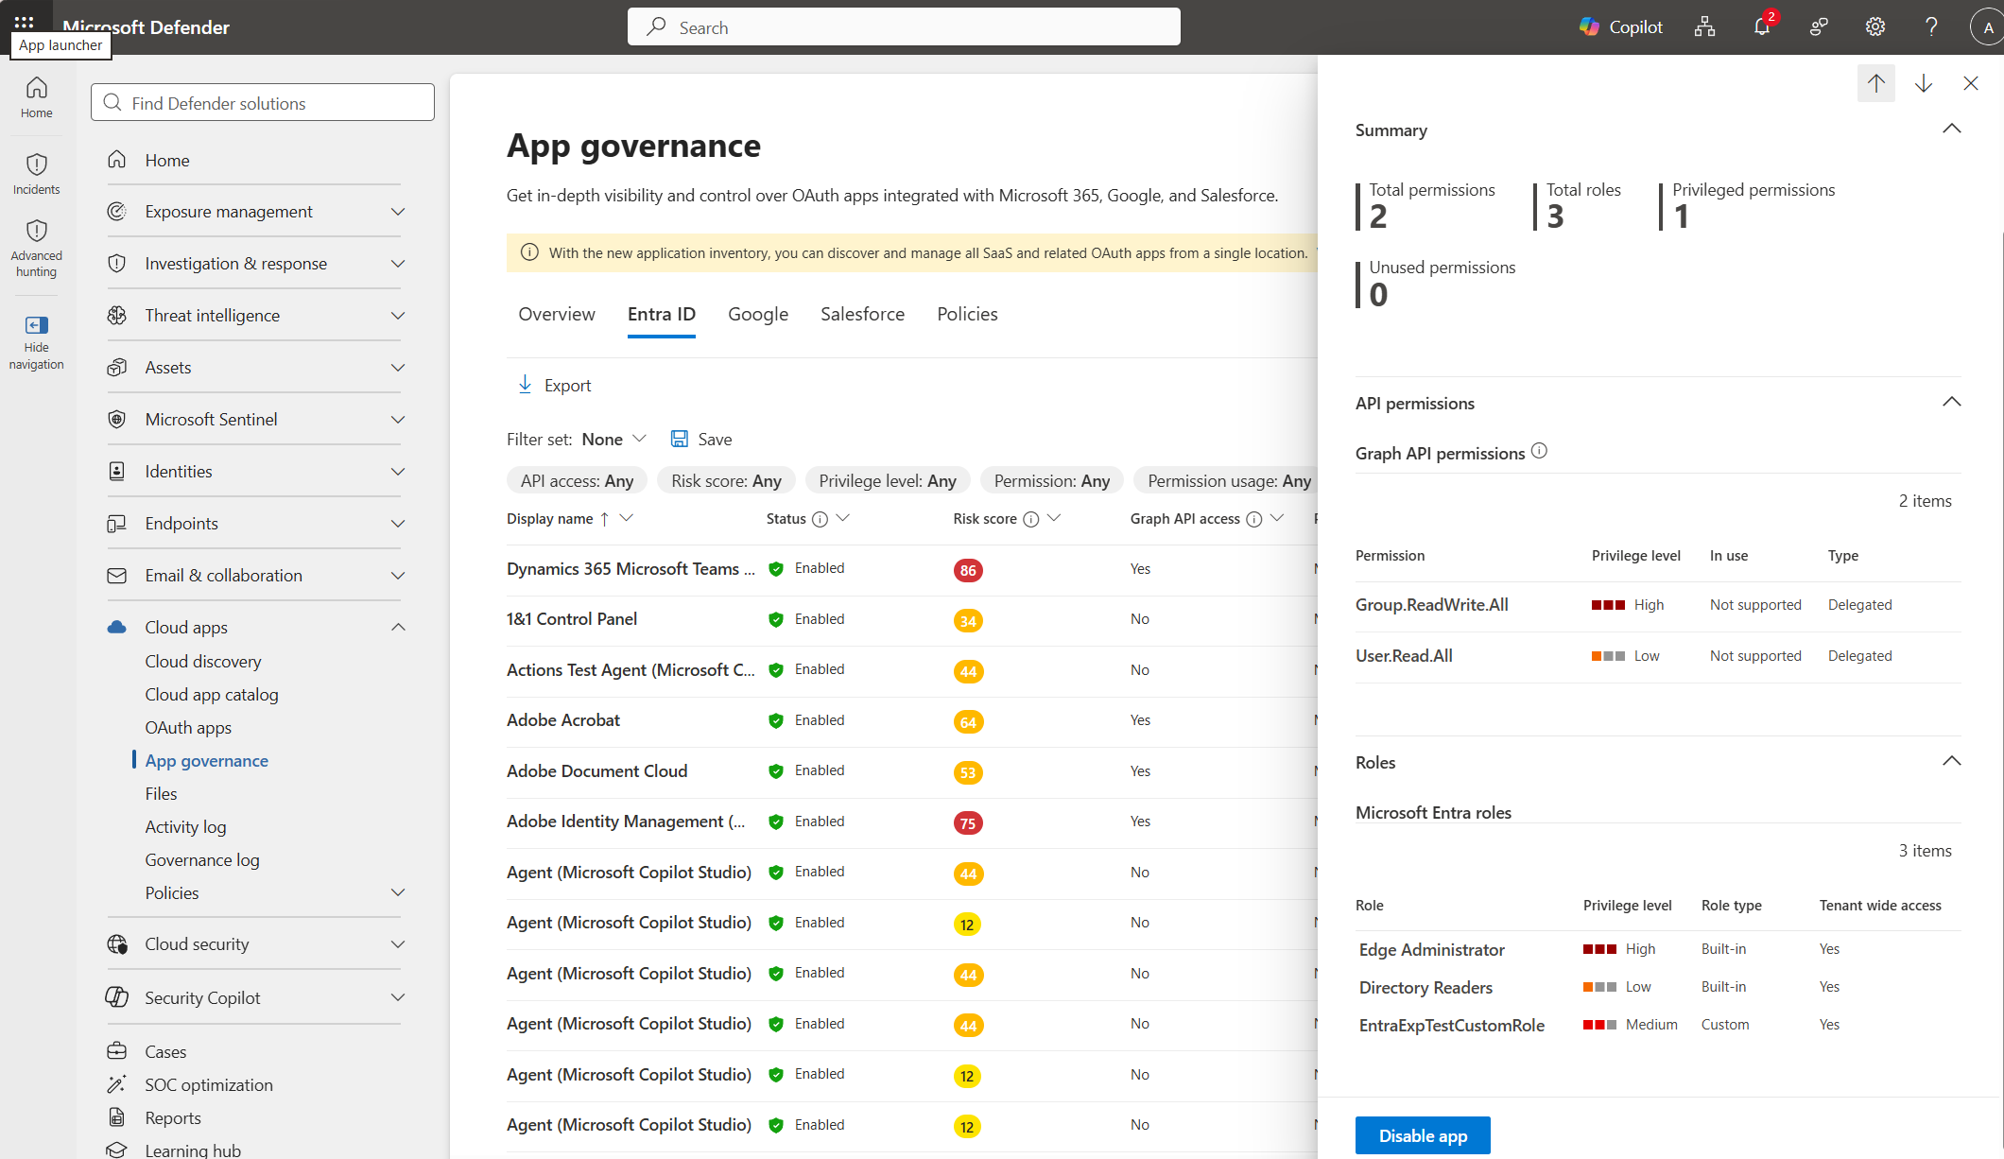The height and width of the screenshot is (1159, 2004).
Task: Switch to the Google tab
Action: (758, 314)
